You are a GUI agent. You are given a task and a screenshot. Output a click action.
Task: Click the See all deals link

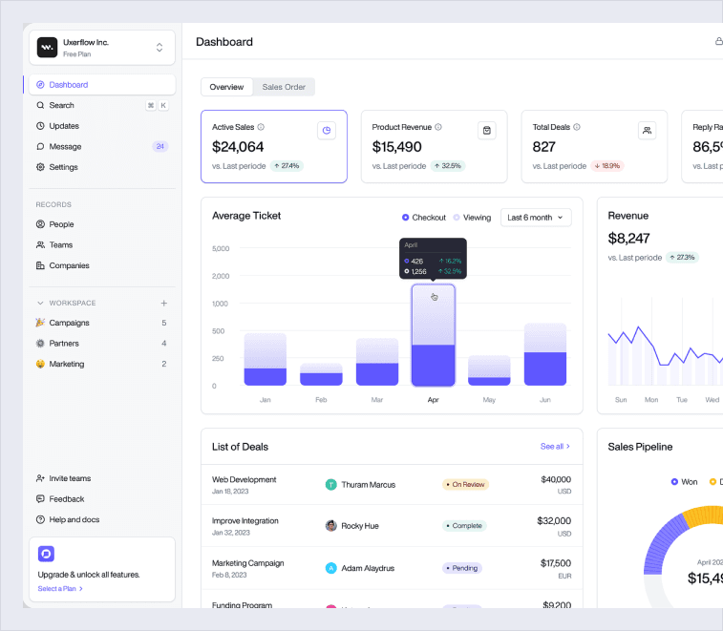[555, 447]
